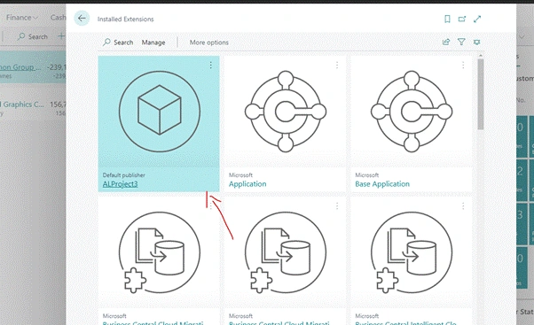Open second-row middle tile's three-dot menu
Image resolution: width=534 pixels, height=325 pixels.
[337, 206]
